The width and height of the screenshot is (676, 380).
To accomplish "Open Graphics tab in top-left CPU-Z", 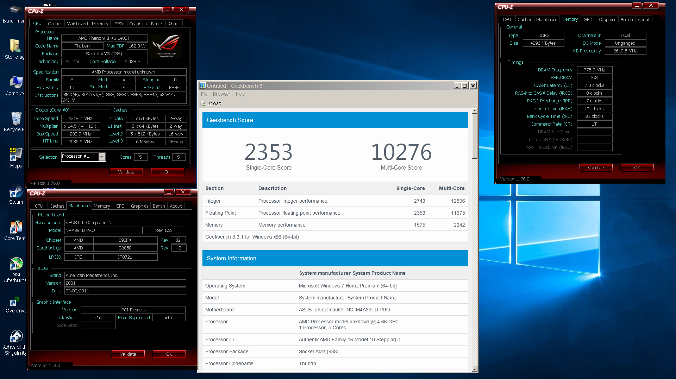I will pos(138,24).
